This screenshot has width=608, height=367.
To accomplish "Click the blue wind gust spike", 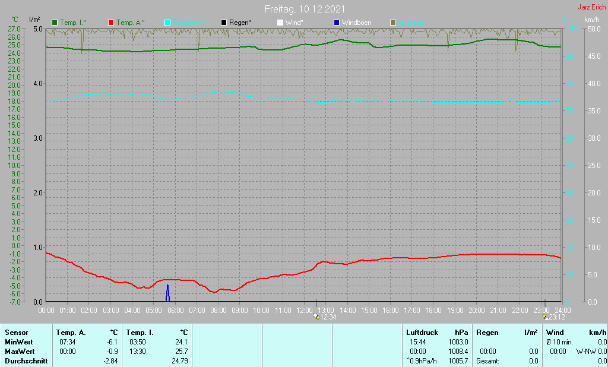I will coord(167,293).
